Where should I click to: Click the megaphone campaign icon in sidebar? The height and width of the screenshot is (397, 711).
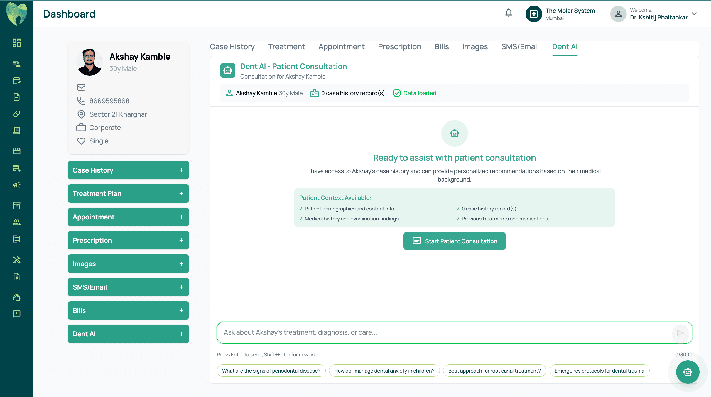(17, 185)
